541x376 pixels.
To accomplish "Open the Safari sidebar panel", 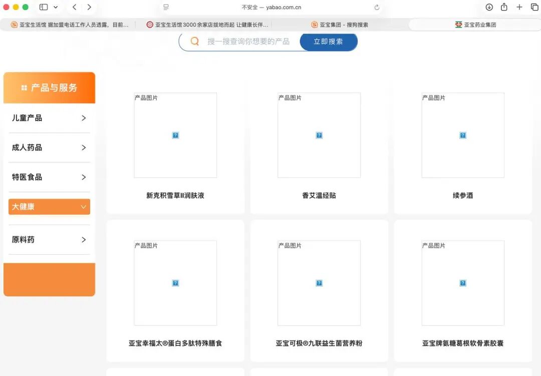I will click(43, 8).
